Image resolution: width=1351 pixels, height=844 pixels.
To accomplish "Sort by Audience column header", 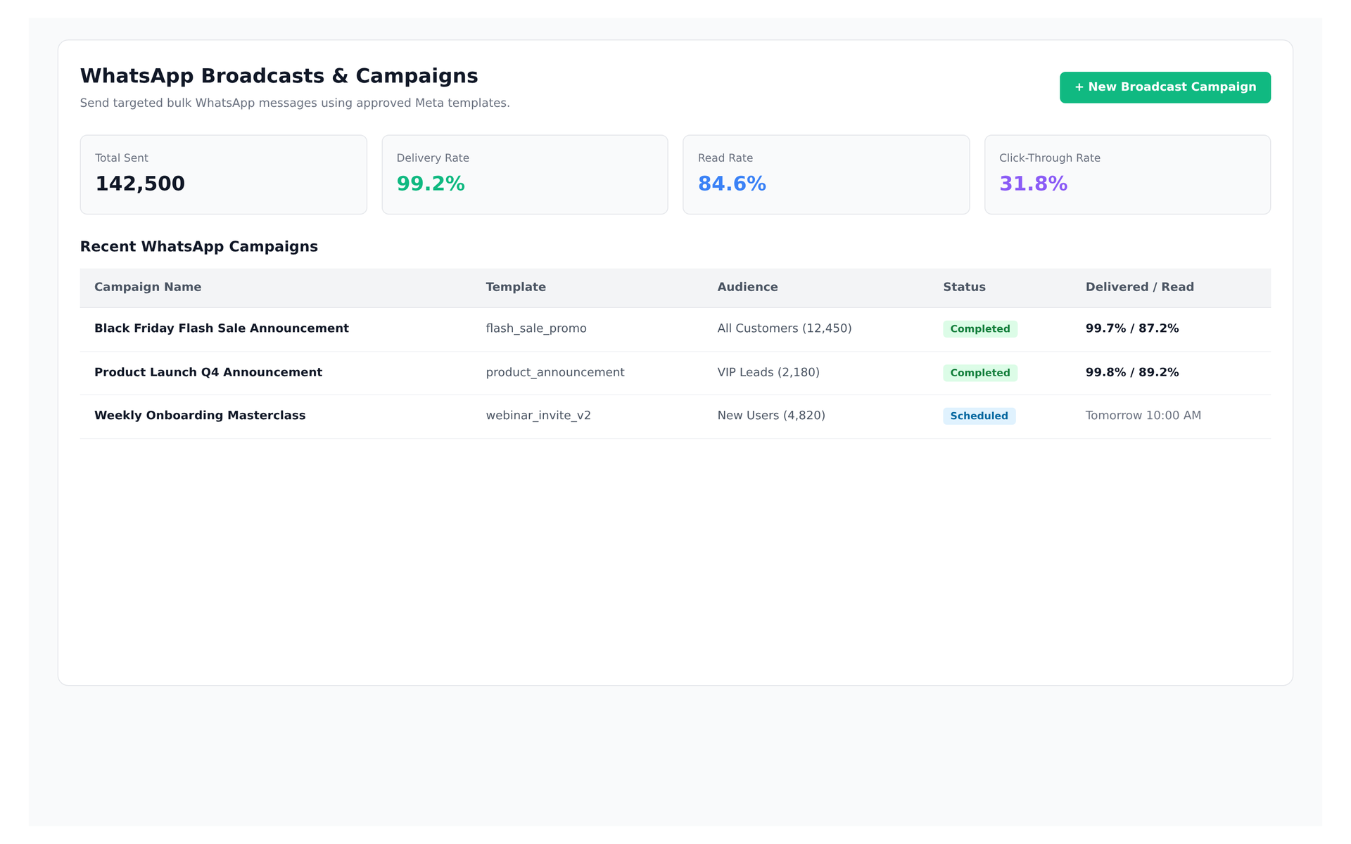I will [x=747, y=287].
